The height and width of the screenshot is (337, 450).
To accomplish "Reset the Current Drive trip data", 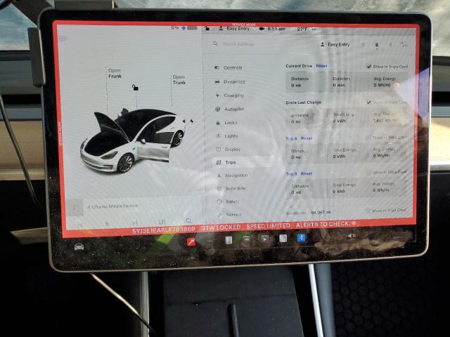I will [321, 66].
